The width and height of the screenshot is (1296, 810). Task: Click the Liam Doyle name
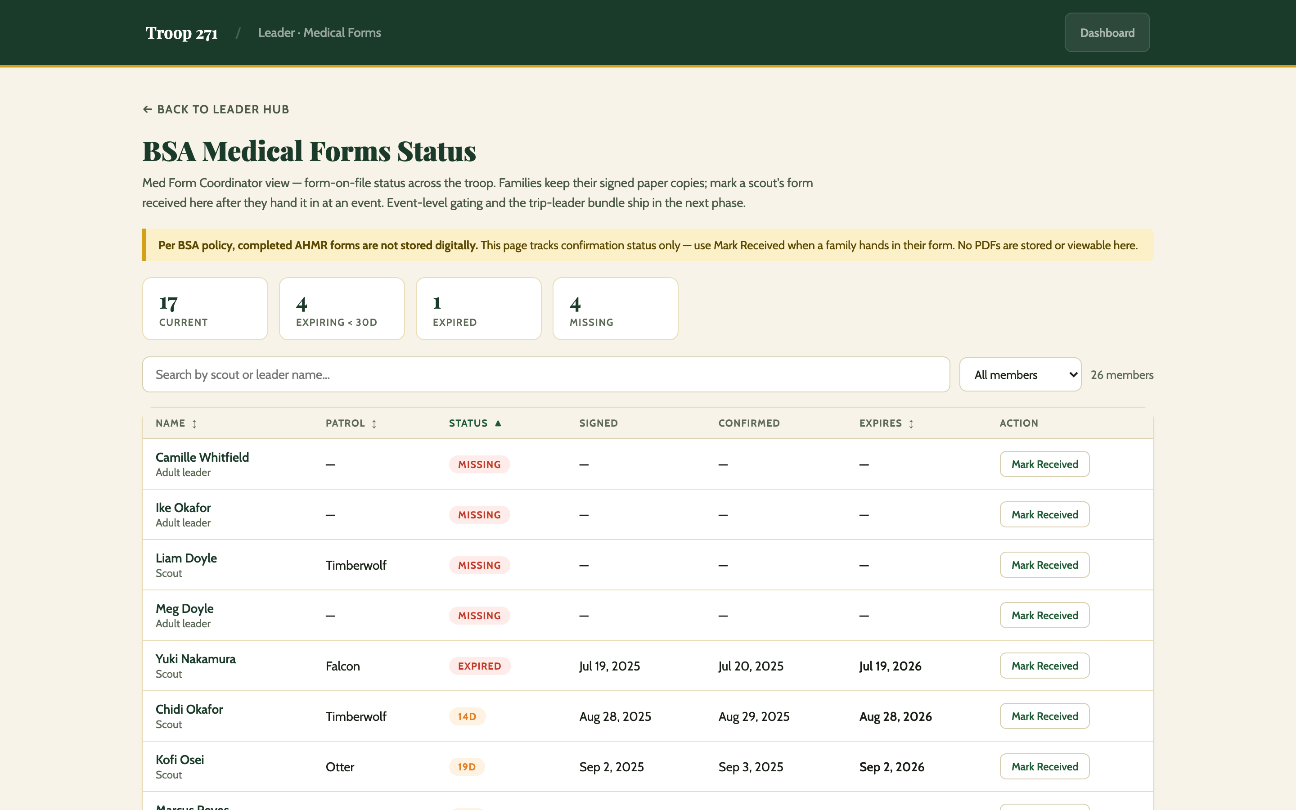(186, 558)
